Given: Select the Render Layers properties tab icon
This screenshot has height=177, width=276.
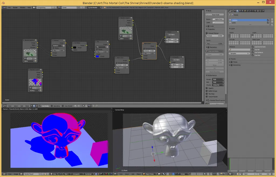Looking at the screenshot, I should (x=237, y=11).
